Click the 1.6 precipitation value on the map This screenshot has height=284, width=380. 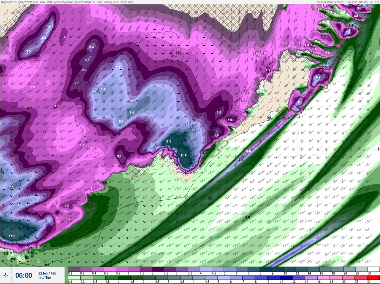coord(63,37)
